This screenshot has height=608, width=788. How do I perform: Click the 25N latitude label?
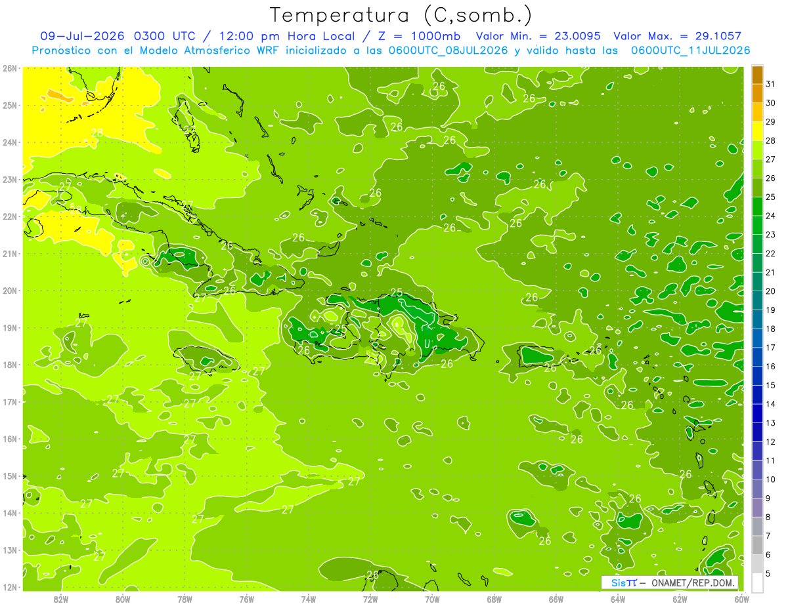point(10,105)
